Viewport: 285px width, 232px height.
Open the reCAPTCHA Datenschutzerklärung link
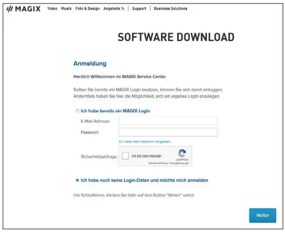coord(158,163)
